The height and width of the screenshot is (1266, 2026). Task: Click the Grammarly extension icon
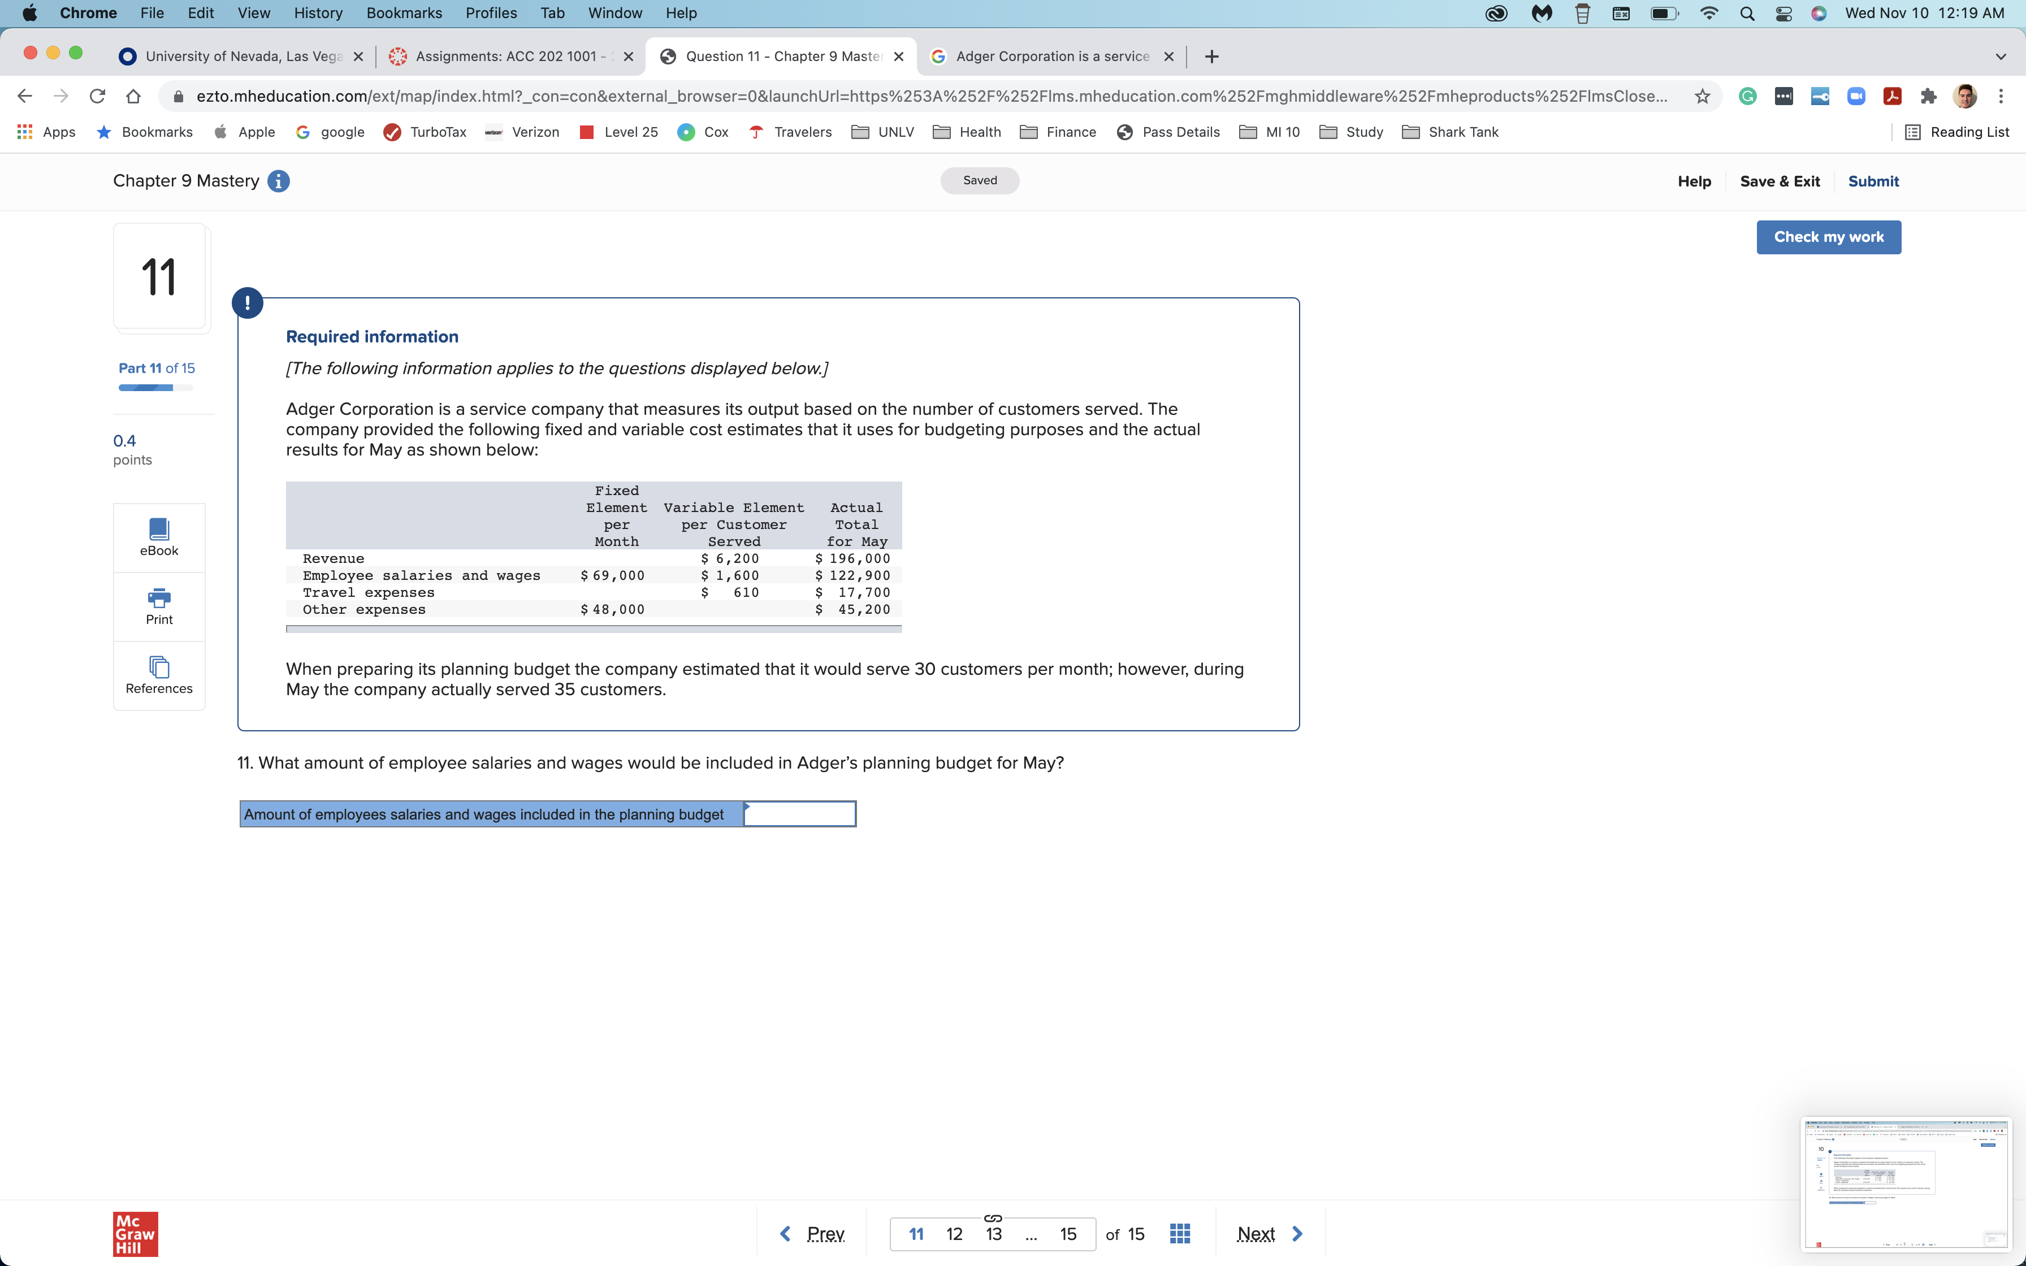[x=1748, y=96]
